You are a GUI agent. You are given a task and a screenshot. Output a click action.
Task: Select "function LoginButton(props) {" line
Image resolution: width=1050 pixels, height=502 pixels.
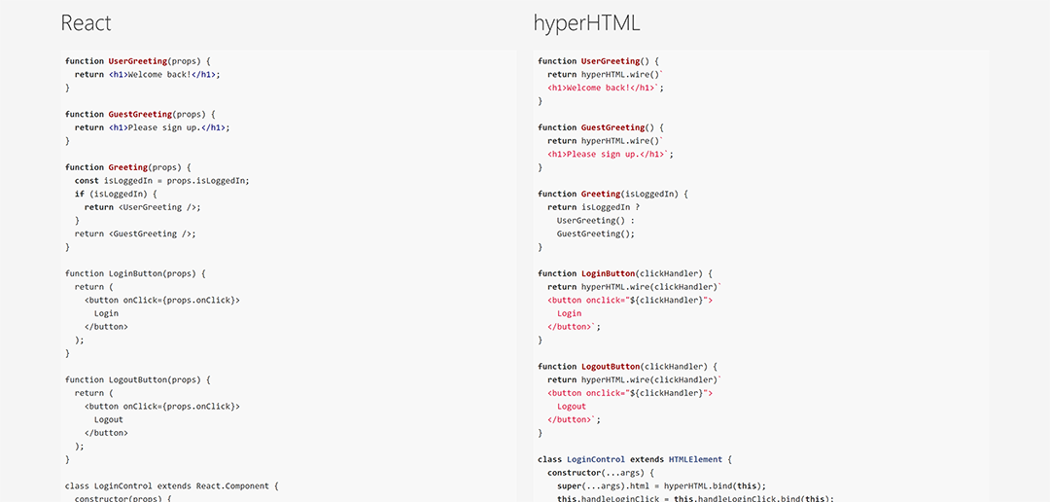pyautogui.click(x=135, y=273)
